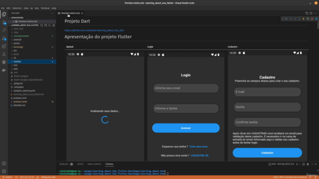Collapse the LEARNING_ABOUT_B4A_FLUTTER section
The height and width of the screenshot is (179, 319).
(x=9, y=25)
